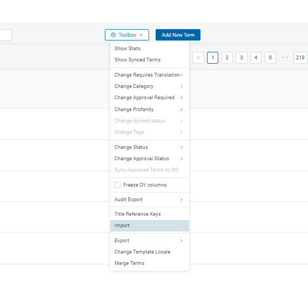Enable Freeze OV columns checkbox
This screenshot has width=308, height=294.
tap(117, 184)
